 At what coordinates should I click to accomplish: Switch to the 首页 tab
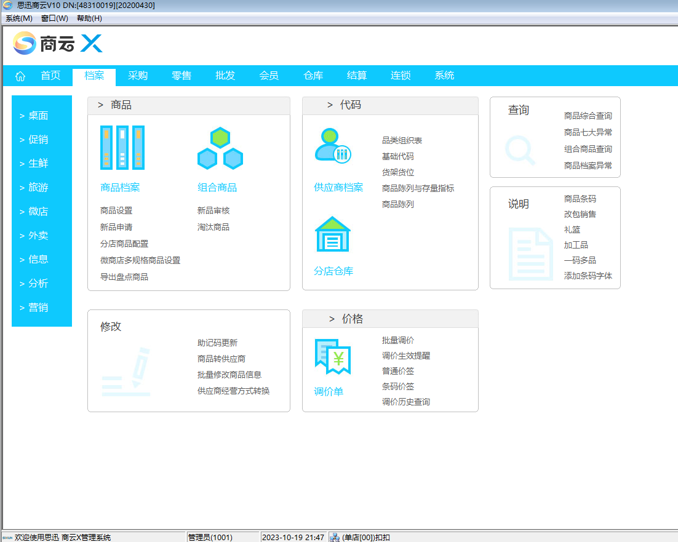[50, 76]
